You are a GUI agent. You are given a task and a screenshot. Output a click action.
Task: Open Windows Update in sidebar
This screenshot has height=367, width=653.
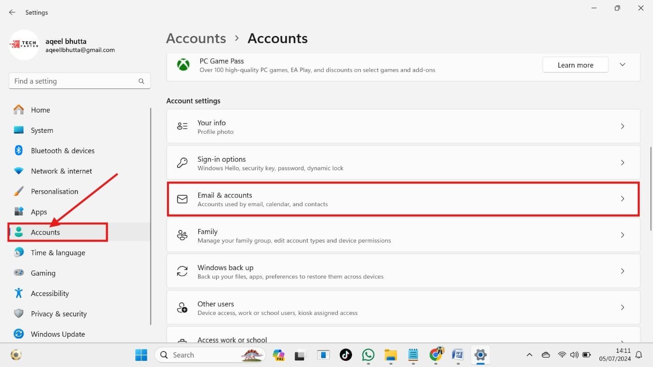coord(58,334)
